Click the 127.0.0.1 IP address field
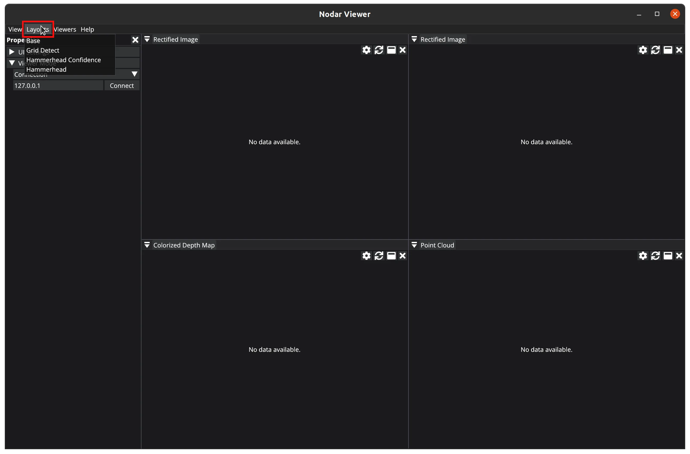The image size is (690, 454). pyautogui.click(x=58, y=85)
